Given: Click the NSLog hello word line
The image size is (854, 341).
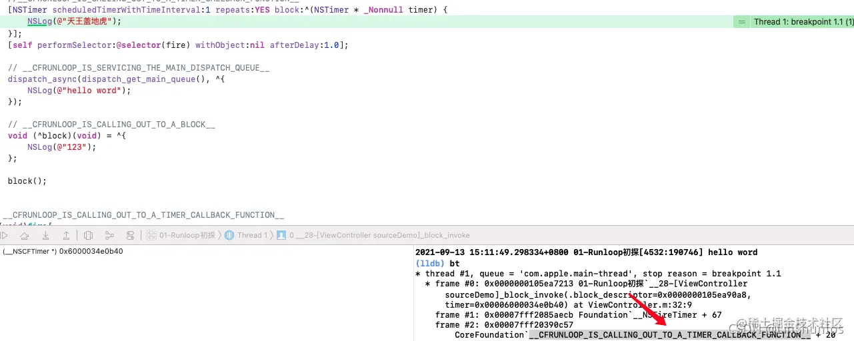Looking at the screenshot, I should (x=79, y=91).
